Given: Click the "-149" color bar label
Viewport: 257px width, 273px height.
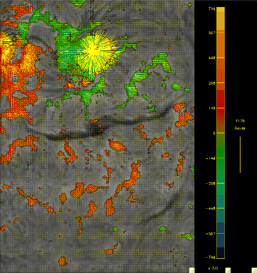Looking at the screenshot, I should (210, 158).
